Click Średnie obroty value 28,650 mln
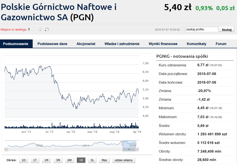The image size is (237, 164). [207, 160]
